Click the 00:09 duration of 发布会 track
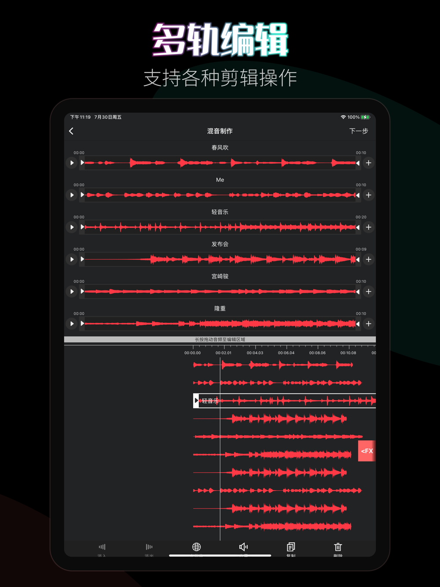This screenshot has width=440, height=587. [361, 249]
